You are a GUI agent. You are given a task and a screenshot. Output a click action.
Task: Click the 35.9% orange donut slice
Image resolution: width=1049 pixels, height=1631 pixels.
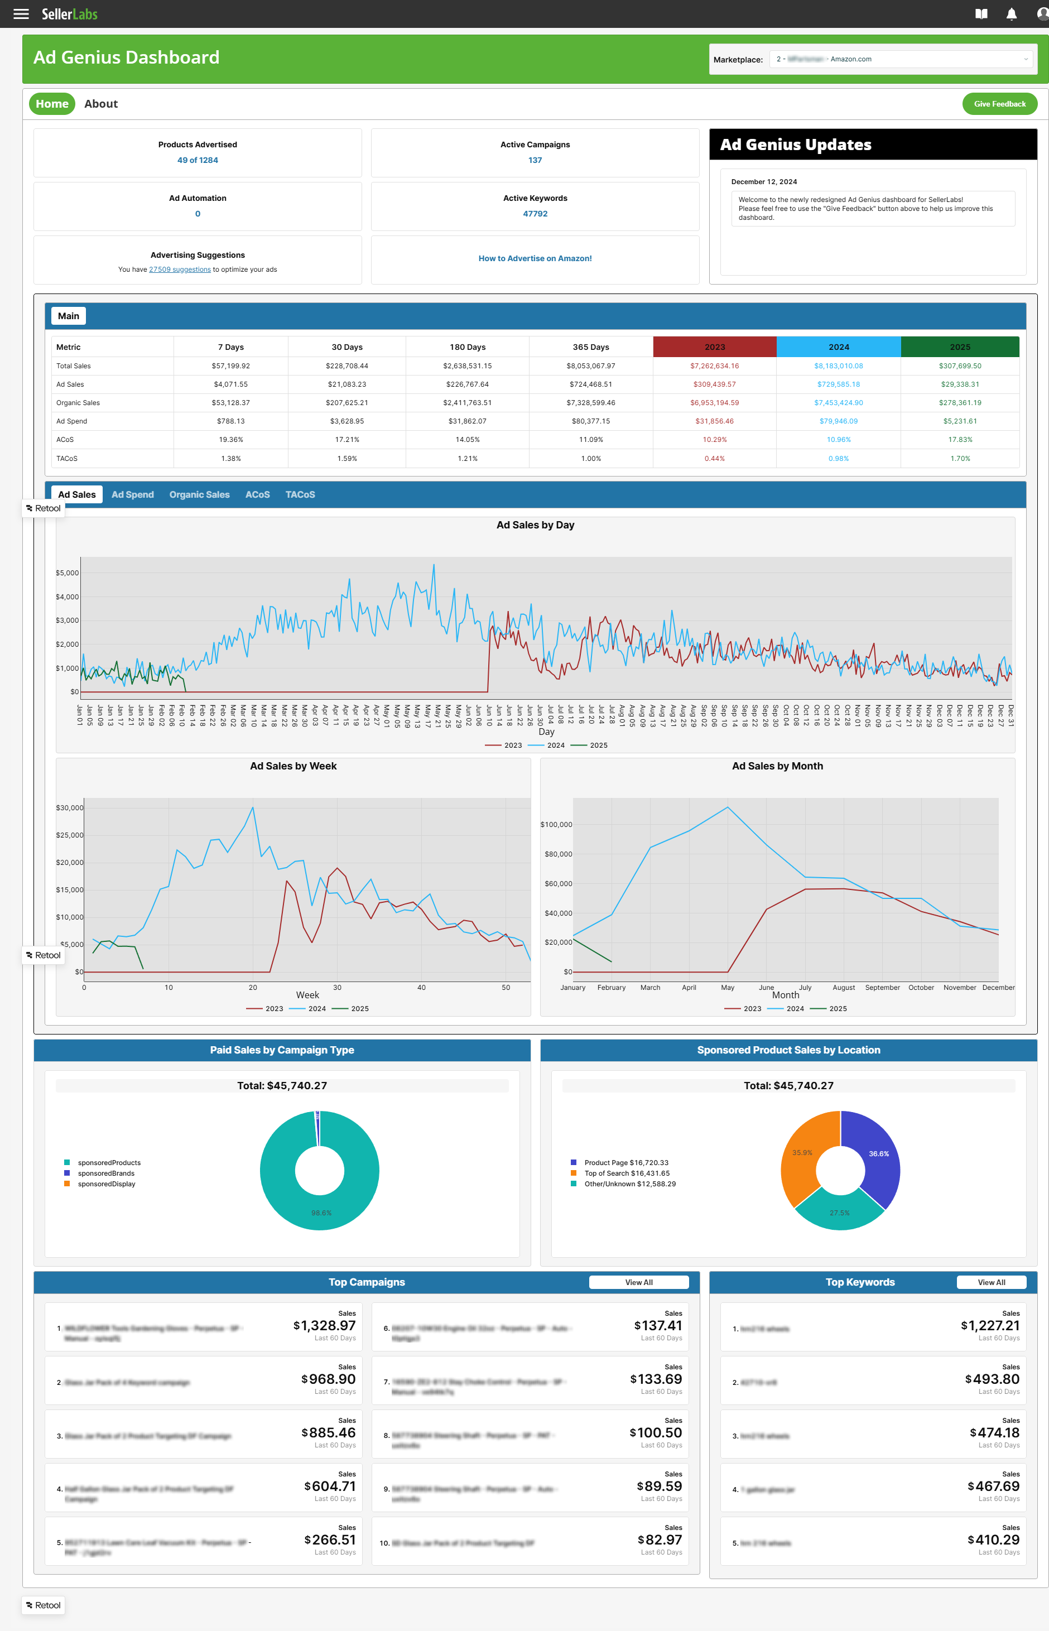(802, 1153)
